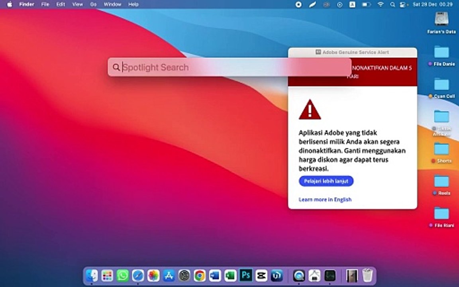Screen dimensions: 459x287
Task: Open the File menu
Action: click(x=45, y=4)
